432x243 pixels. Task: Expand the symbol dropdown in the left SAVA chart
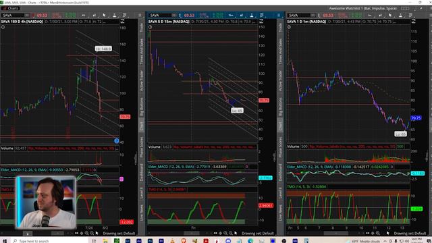[27, 15]
